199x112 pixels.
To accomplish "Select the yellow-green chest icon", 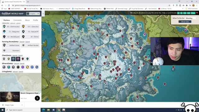I will pos(9,59).
